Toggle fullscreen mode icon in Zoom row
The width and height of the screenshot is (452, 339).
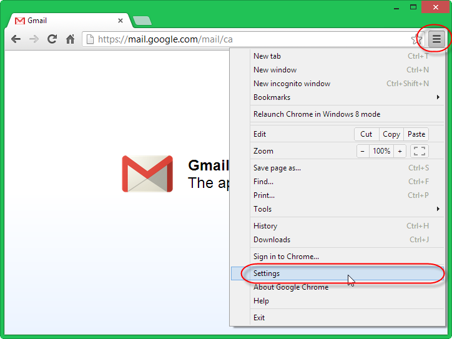pos(420,151)
